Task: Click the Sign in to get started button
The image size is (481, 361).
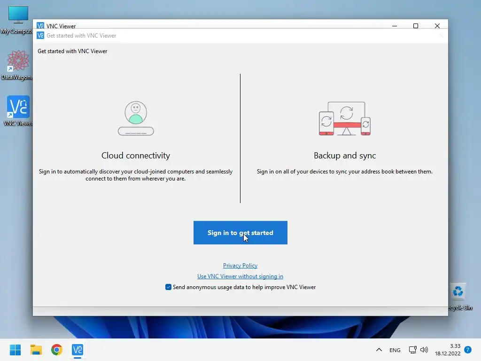Action: tap(240, 233)
